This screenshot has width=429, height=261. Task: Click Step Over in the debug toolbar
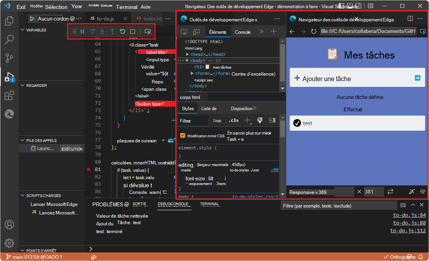[x=92, y=31]
